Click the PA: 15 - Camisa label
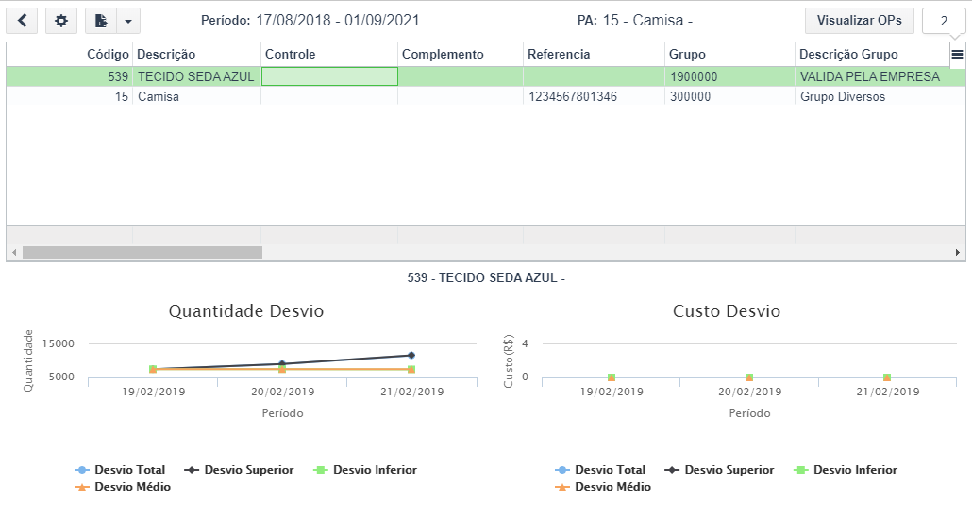The image size is (972, 519). (x=635, y=21)
